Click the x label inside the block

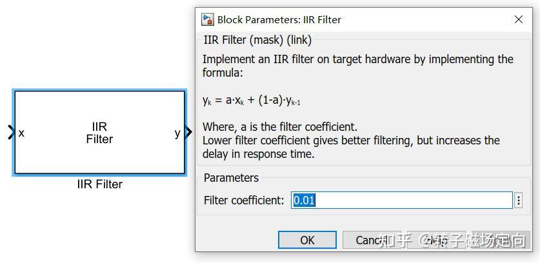[21, 133]
